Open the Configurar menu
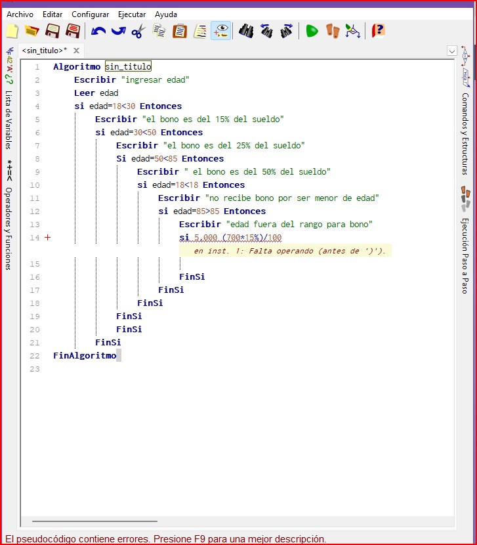The image size is (477, 545). click(91, 14)
